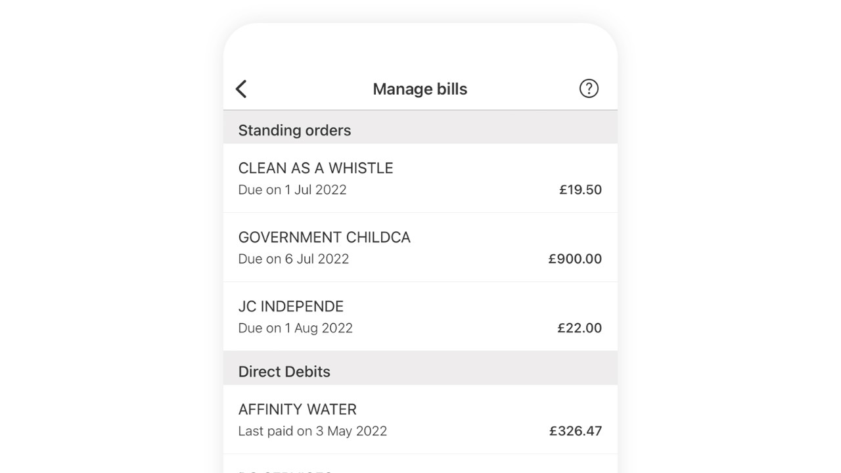Tap the £19.50 amount
This screenshot has height=473, width=841.
(580, 190)
